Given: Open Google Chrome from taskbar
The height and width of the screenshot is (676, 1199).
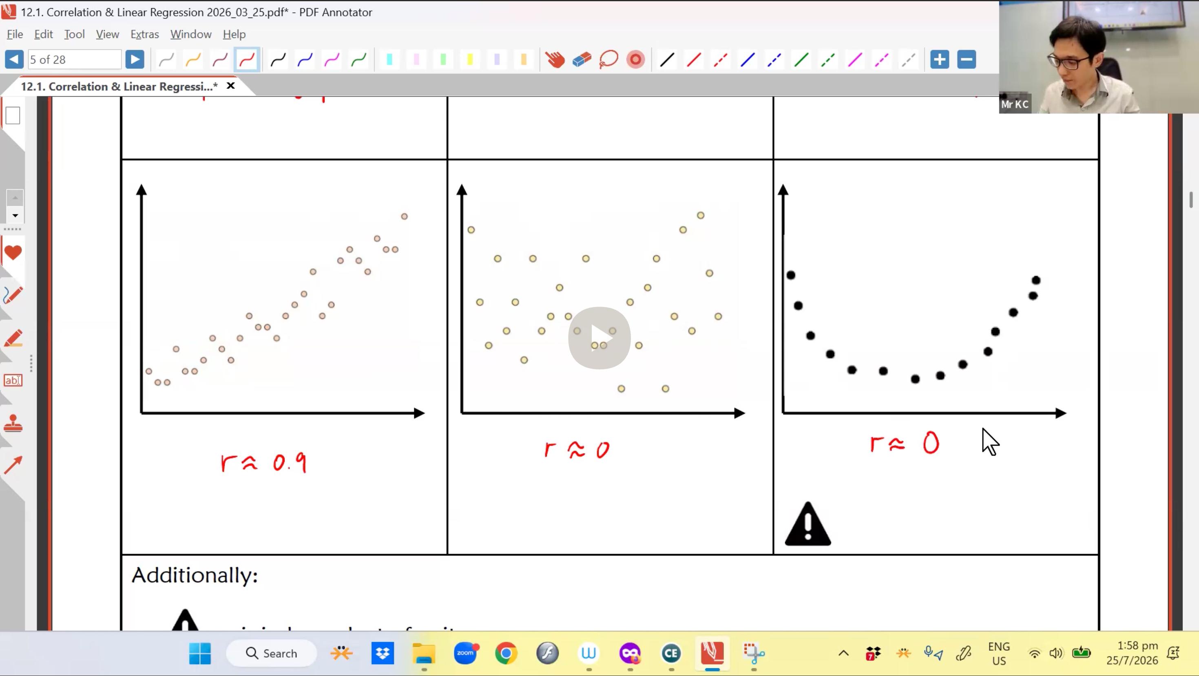Looking at the screenshot, I should (506, 653).
